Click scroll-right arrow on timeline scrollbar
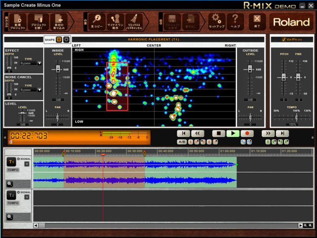Viewport: 317px width, 238px height. tap(300, 225)
